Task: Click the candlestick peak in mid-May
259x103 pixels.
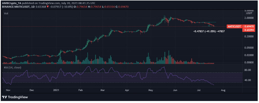Action: 164,17
